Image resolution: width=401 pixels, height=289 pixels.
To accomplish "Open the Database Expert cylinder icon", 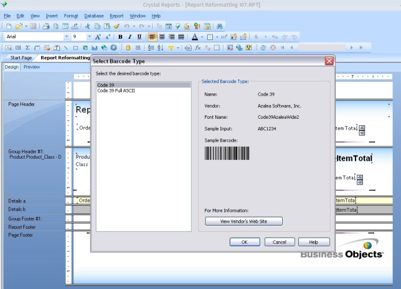I will (x=128, y=48).
